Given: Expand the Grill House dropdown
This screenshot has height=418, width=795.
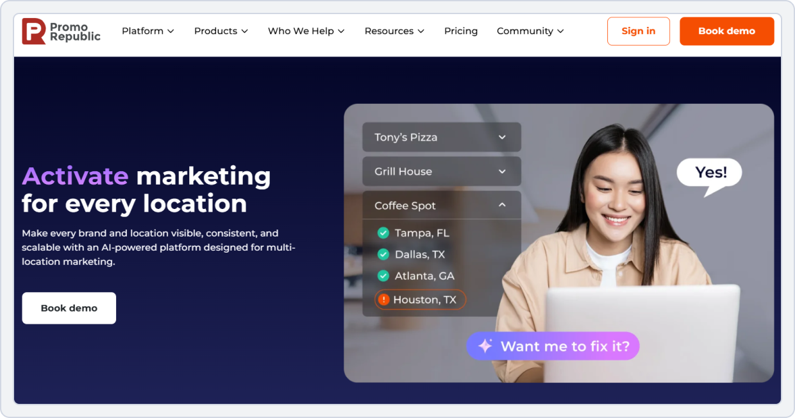Looking at the screenshot, I should 441,171.
